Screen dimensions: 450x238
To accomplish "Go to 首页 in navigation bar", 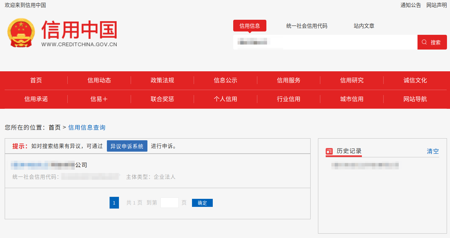I will tap(36, 80).
